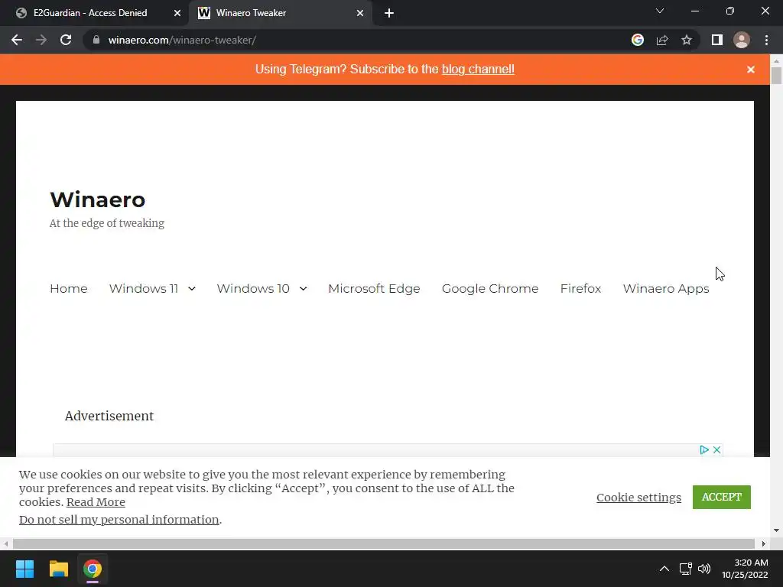Go back using the browser back arrow
The width and height of the screenshot is (783, 587).
17,40
